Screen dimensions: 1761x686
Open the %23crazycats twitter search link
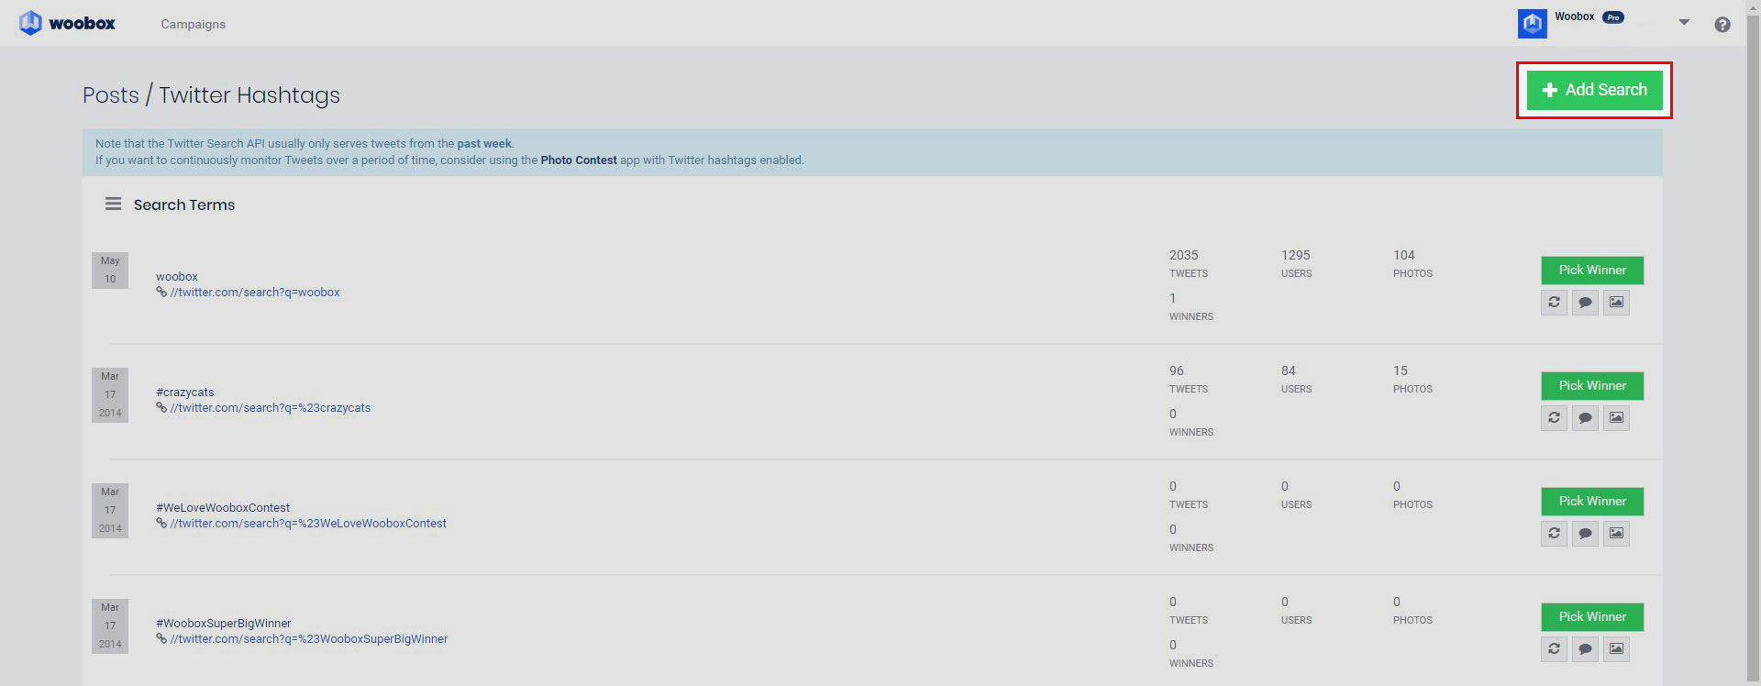coord(271,408)
